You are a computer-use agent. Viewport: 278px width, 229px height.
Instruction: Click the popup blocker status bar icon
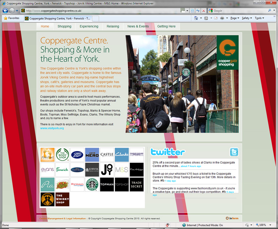coord(168,225)
